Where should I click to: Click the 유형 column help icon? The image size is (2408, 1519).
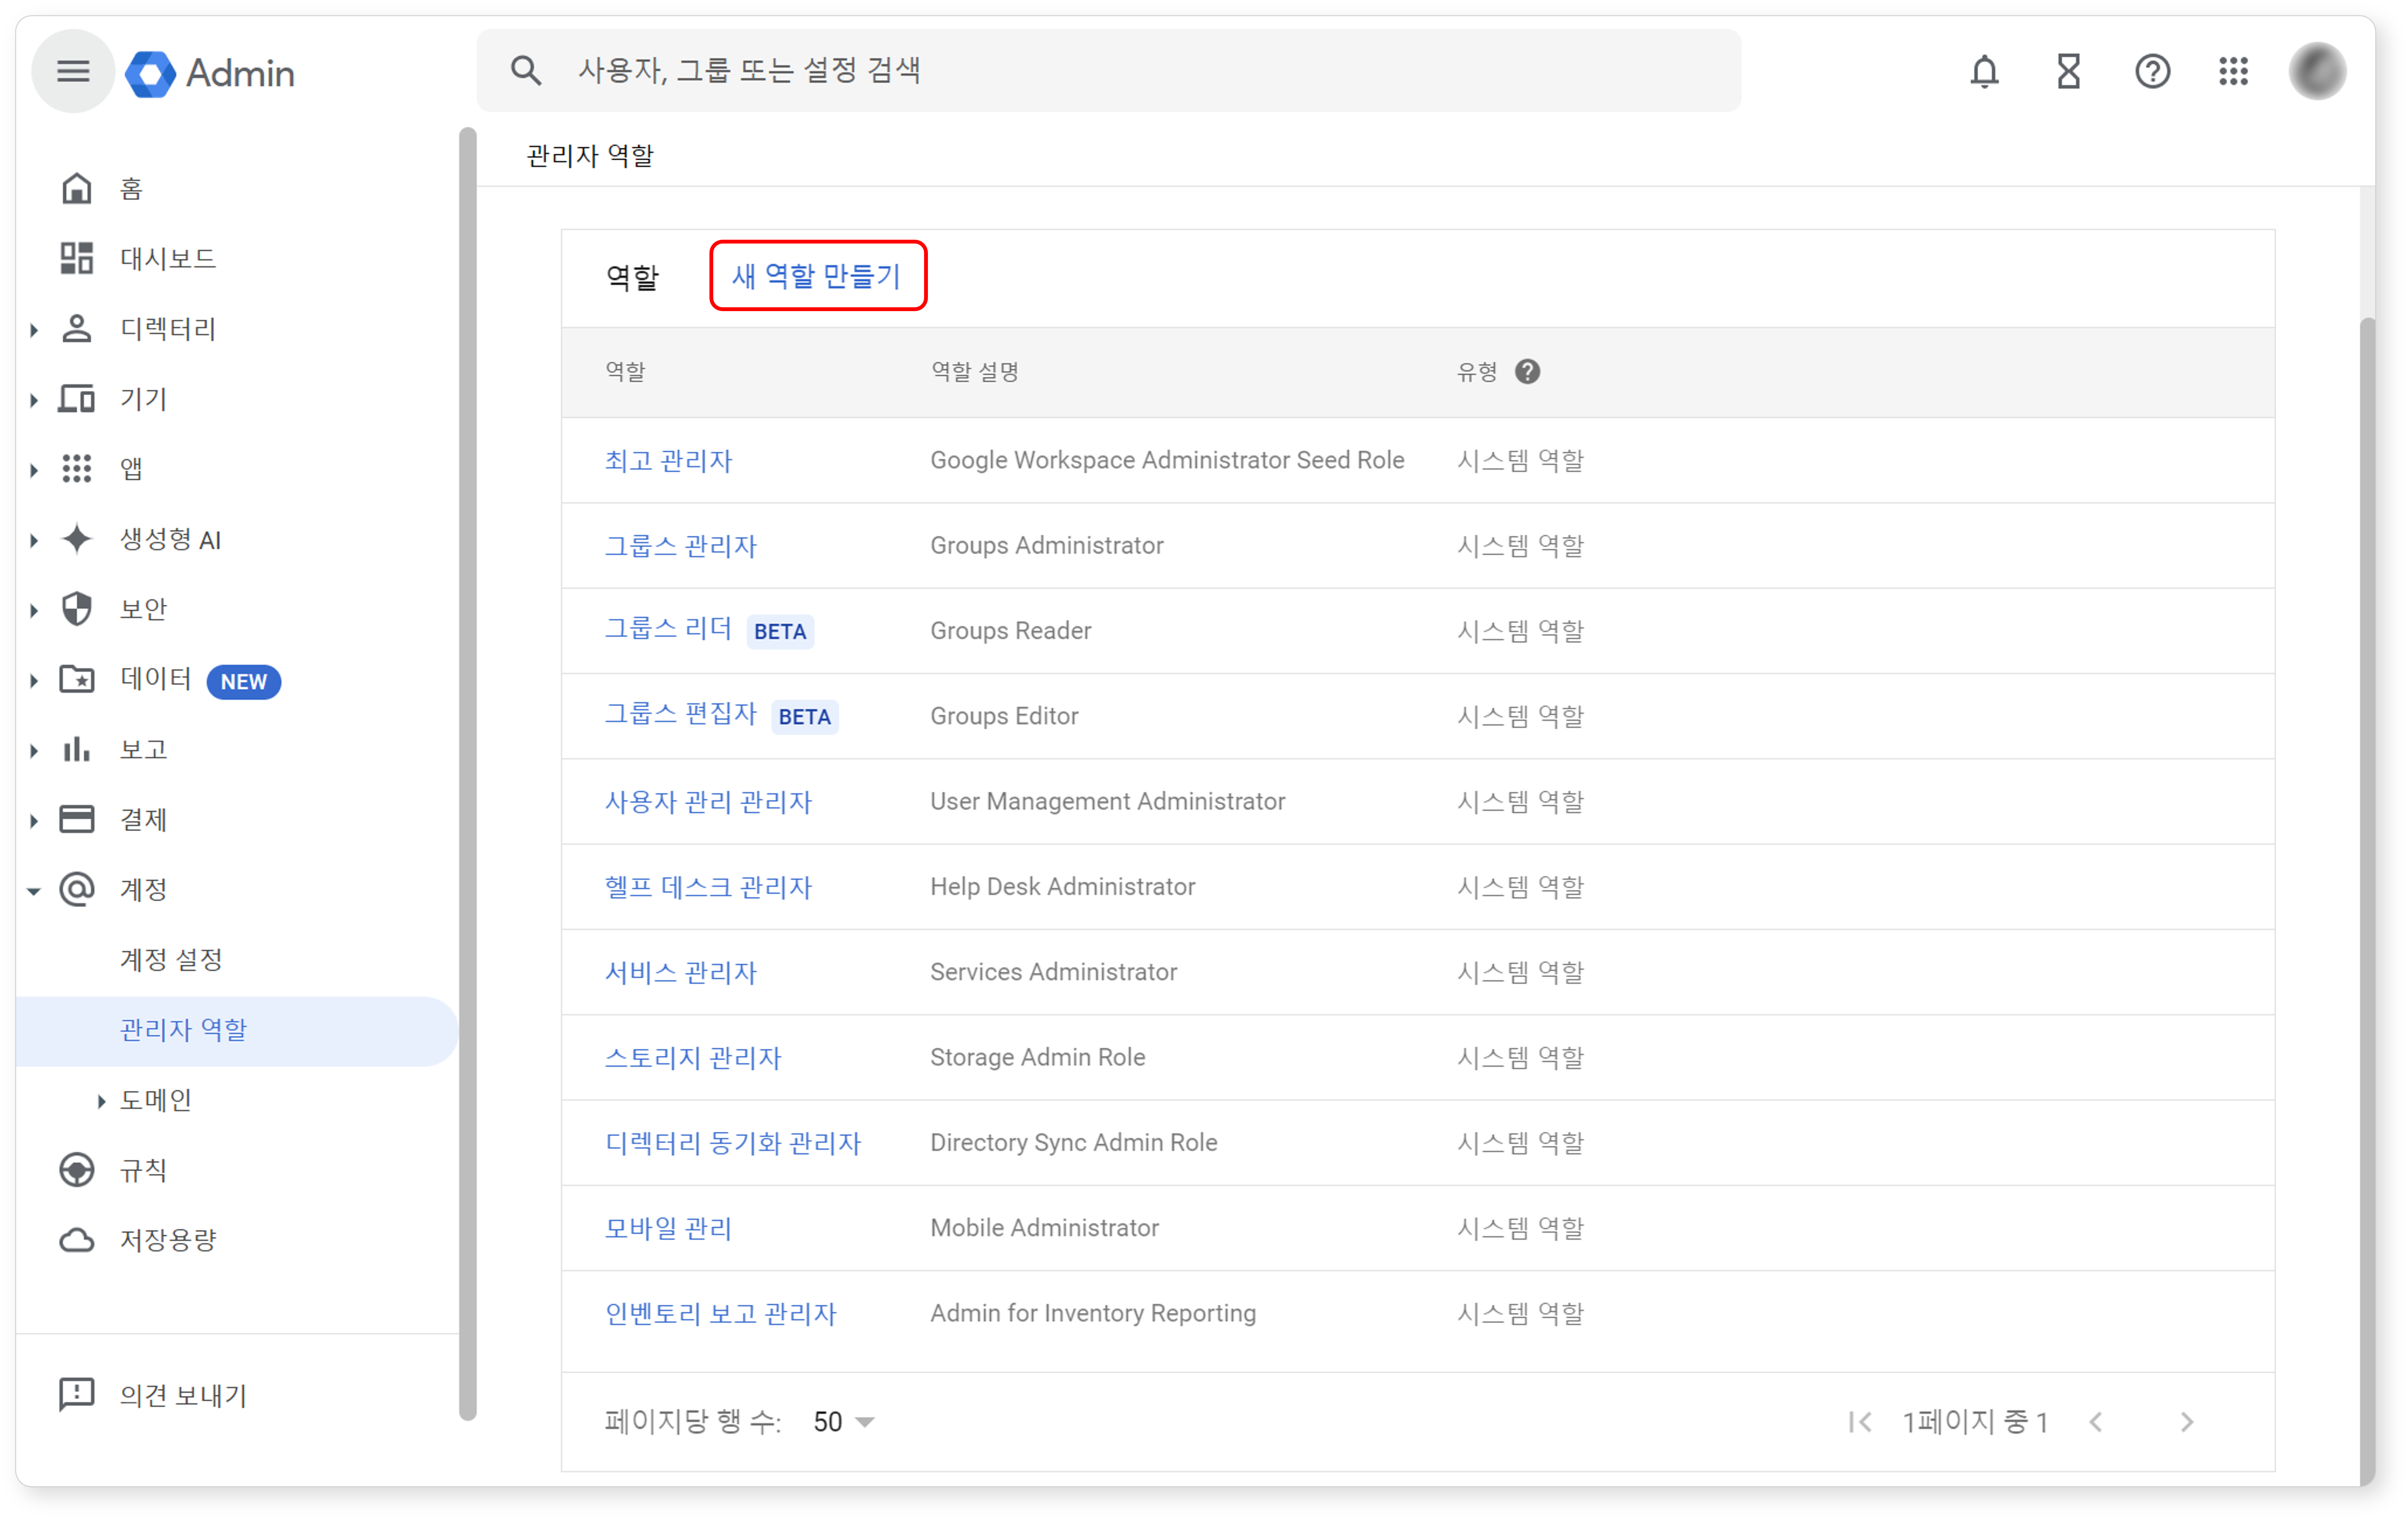pyautogui.click(x=1527, y=371)
